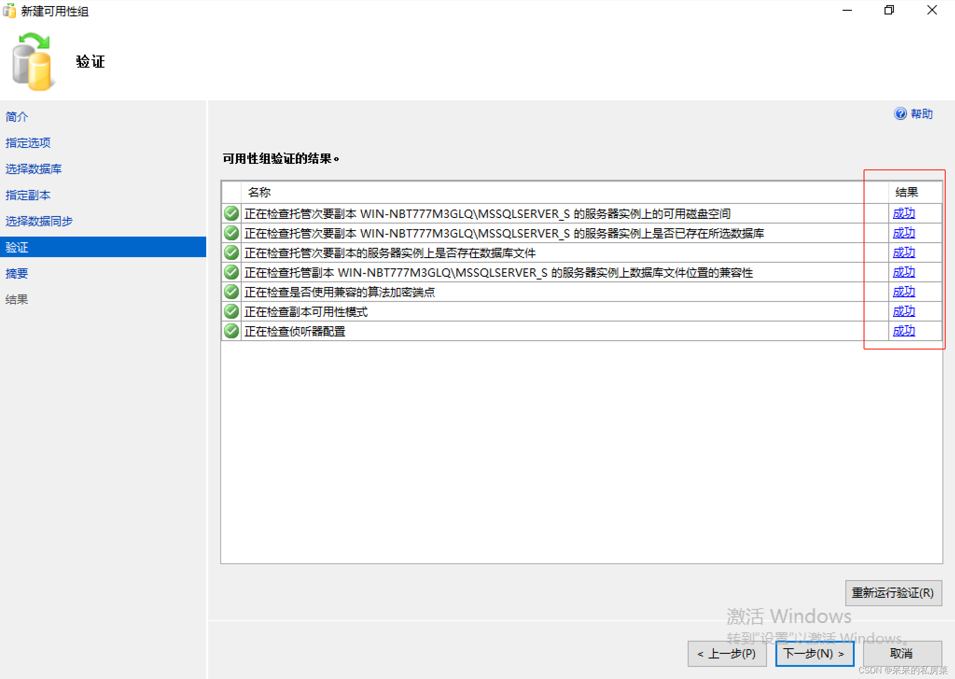Screen dimensions: 955x679
Task: Go to the 选择数据库 wizard page
Action: (34, 169)
